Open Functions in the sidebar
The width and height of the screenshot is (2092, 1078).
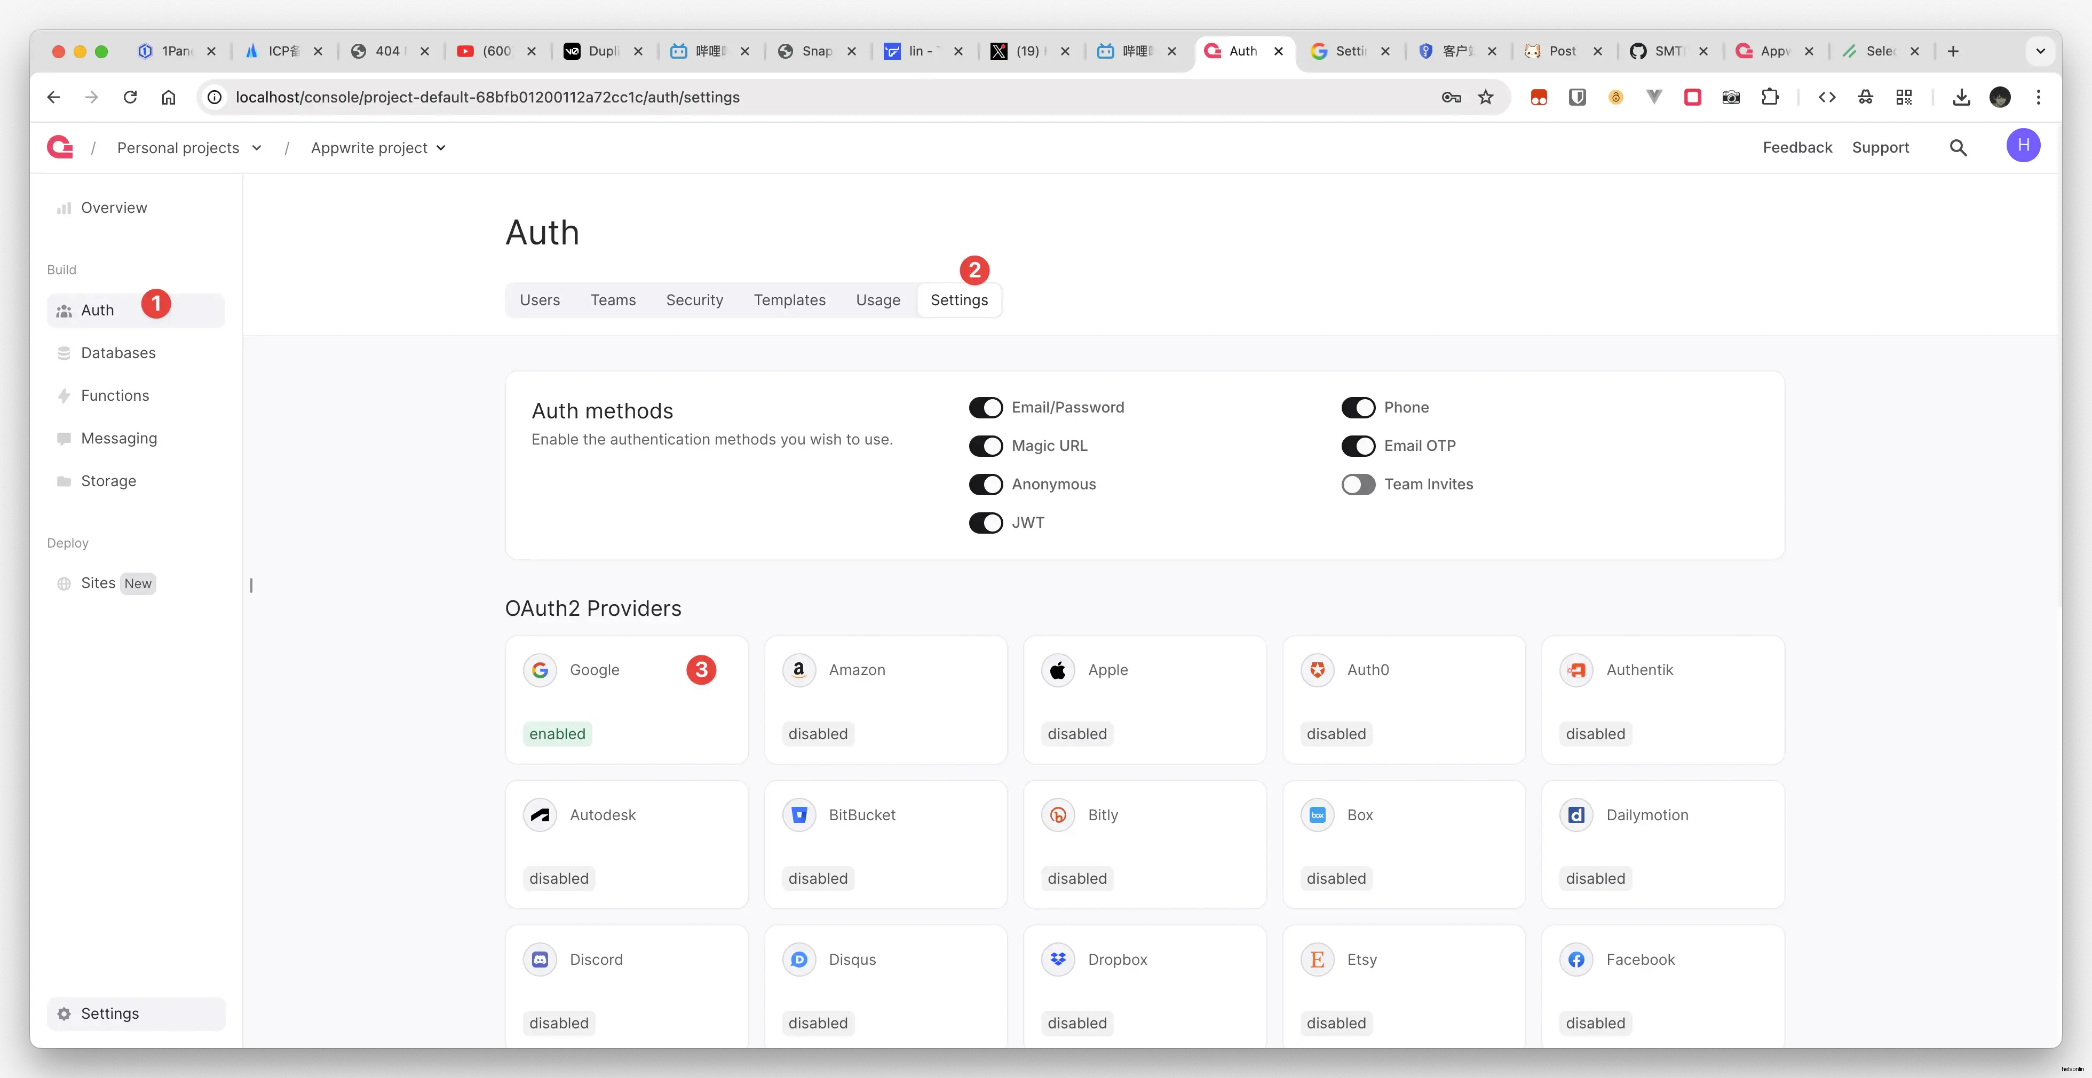pyautogui.click(x=136, y=395)
